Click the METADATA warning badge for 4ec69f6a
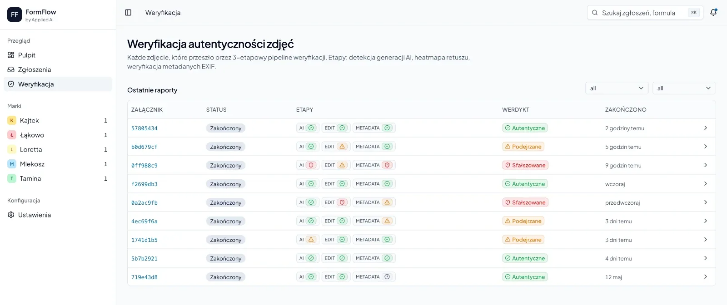The image size is (727, 305). click(x=374, y=221)
